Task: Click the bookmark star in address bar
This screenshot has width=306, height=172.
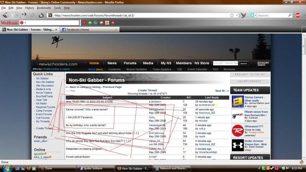Action: (x=232, y=15)
